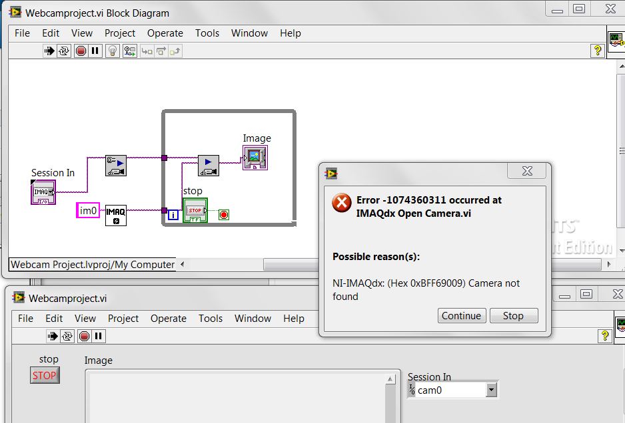
Task: Click Run Continuously in front panel toolbar
Action: [67, 337]
